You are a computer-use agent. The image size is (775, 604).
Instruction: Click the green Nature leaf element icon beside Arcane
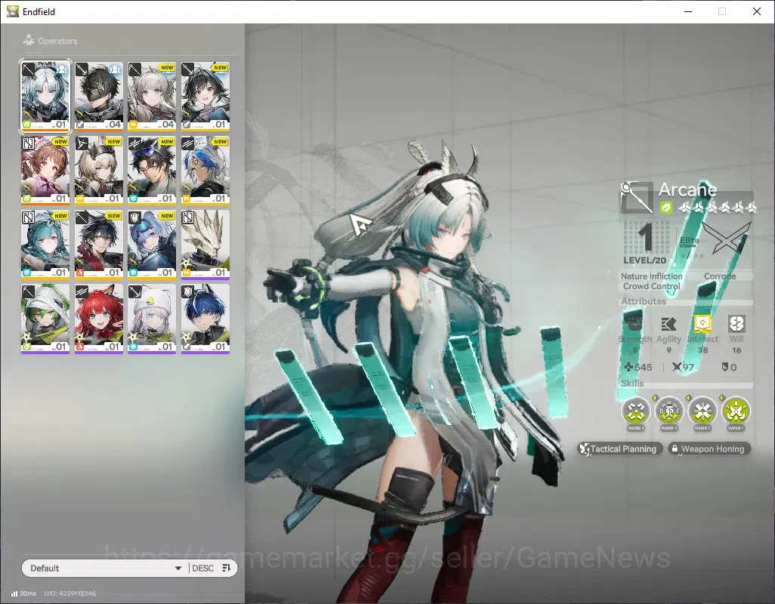(x=665, y=208)
